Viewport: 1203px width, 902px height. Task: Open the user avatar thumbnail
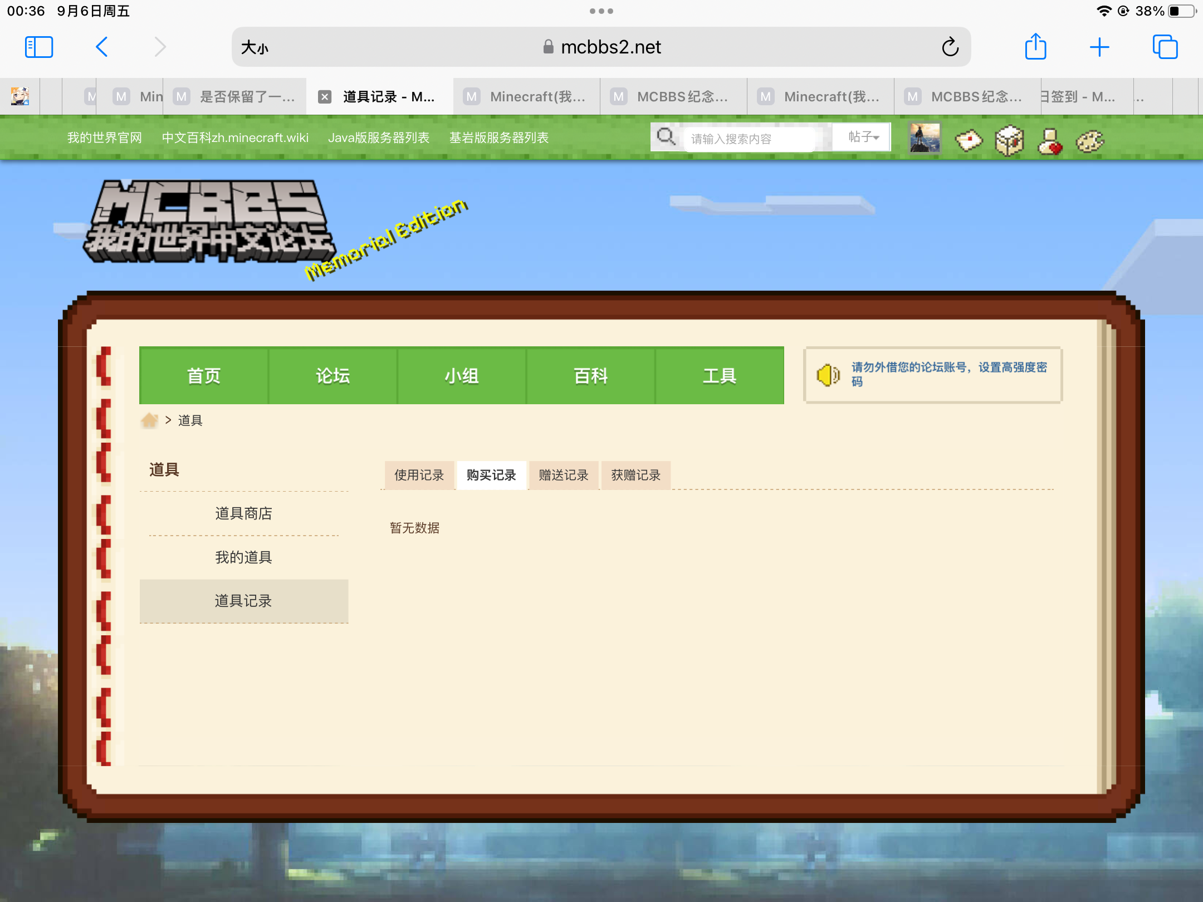pyautogui.click(x=925, y=138)
